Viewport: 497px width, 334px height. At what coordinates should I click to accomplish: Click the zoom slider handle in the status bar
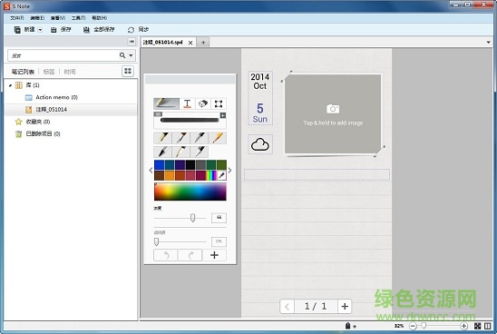pos(424,326)
